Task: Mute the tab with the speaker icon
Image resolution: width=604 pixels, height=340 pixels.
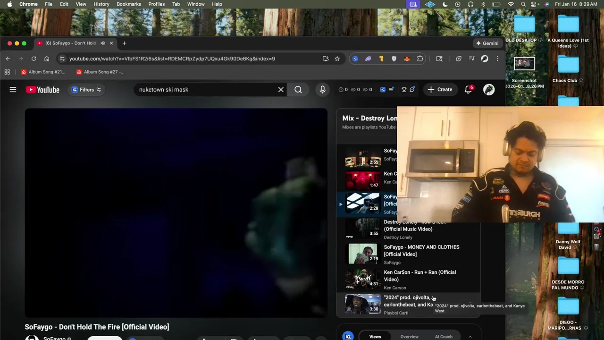Action: tap(103, 43)
